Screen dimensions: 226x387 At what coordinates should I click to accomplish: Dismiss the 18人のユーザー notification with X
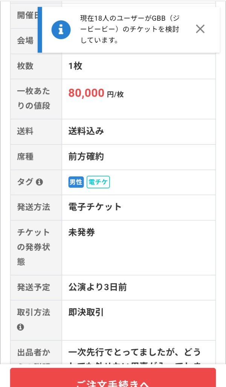pos(200,29)
